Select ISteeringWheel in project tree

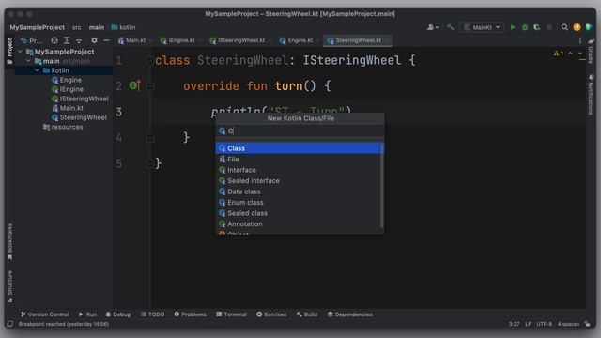80,99
